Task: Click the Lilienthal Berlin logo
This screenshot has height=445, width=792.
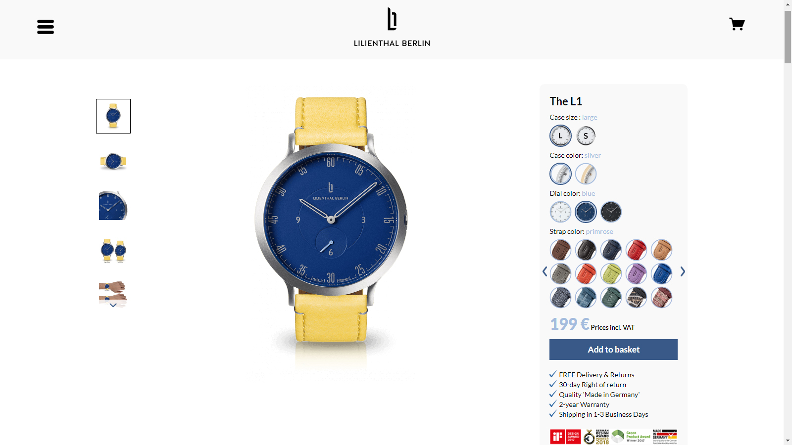Action: pyautogui.click(x=392, y=27)
